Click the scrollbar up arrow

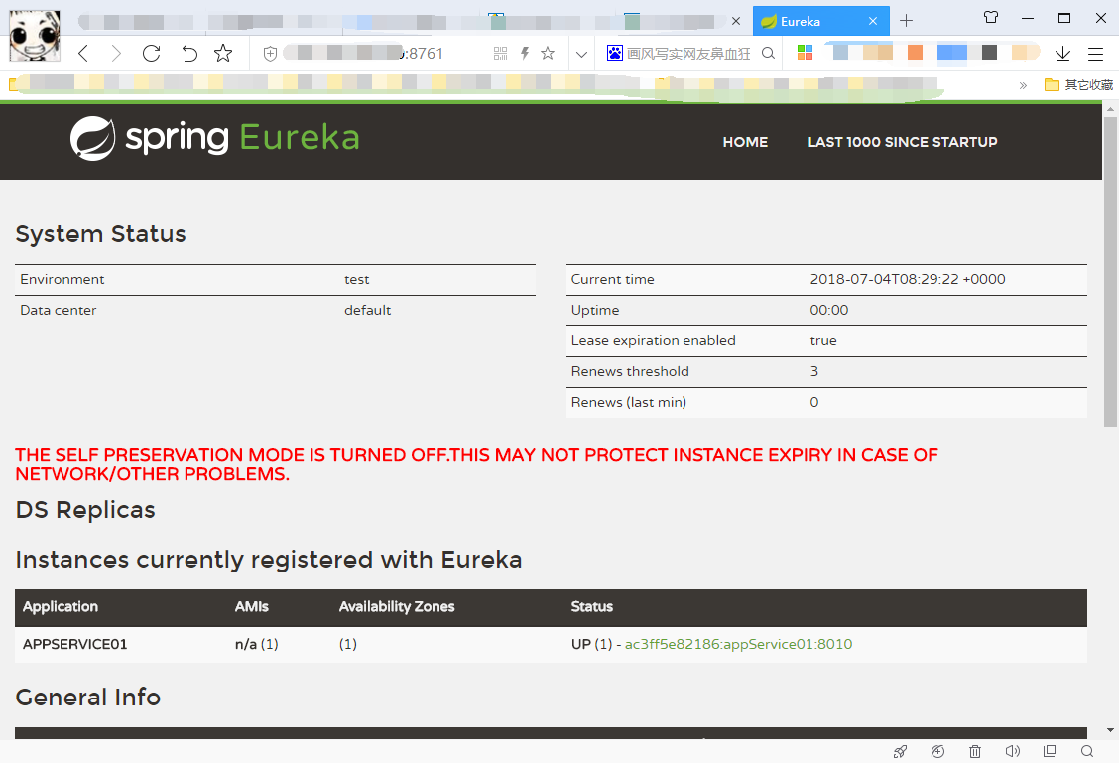point(1110,110)
